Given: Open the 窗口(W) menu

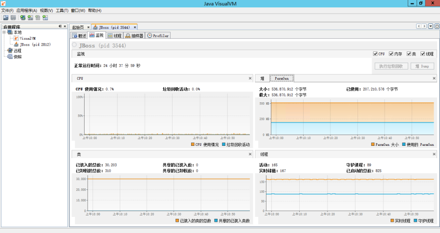Looking at the screenshot, I should (78, 10).
